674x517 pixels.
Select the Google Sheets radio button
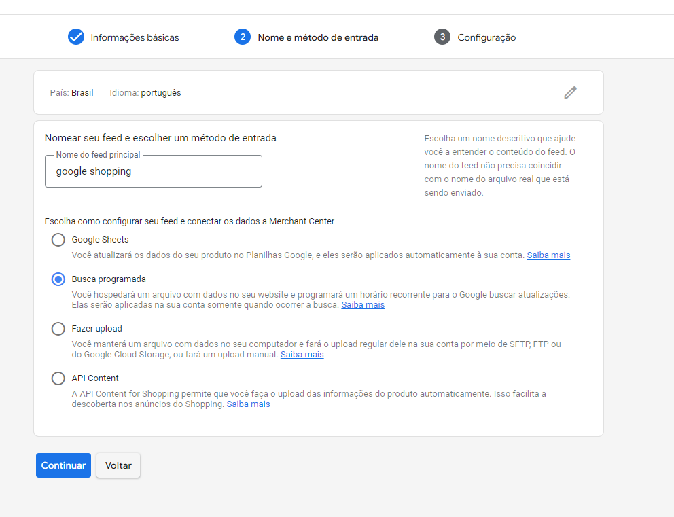[x=58, y=239]
